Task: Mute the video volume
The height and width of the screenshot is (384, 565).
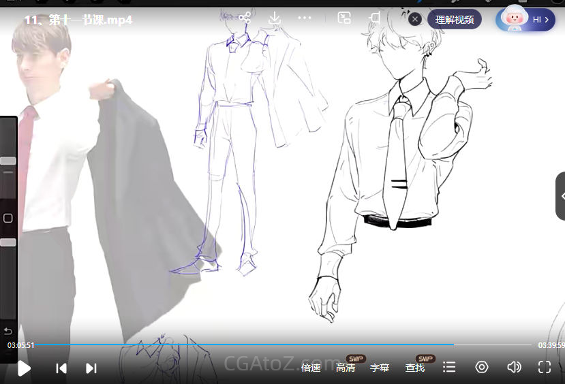Action: pos(514,368)
